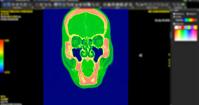Click the green icon in the top toolbar
199x105 pixels.
pos(183,5)
